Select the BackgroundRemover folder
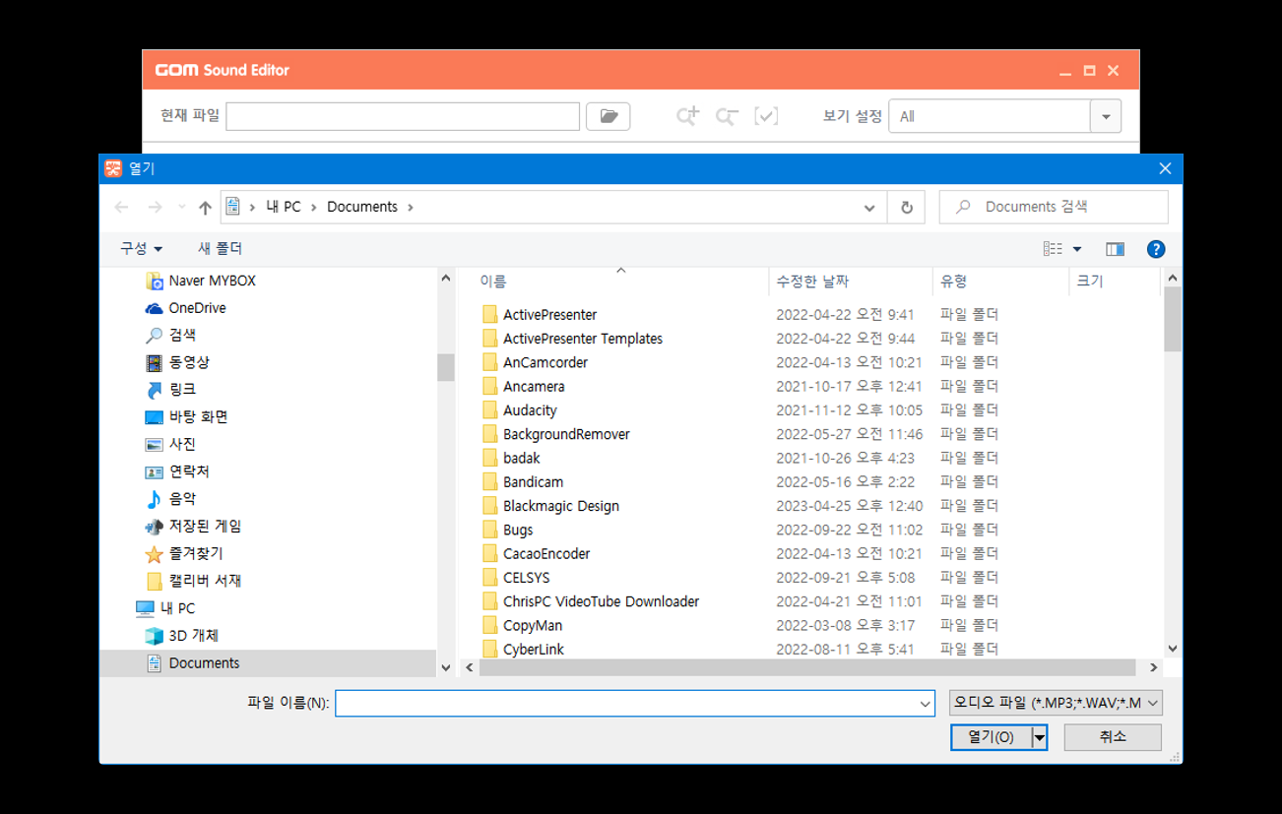This screenshot has width=1282, height=814. point(566,434)
